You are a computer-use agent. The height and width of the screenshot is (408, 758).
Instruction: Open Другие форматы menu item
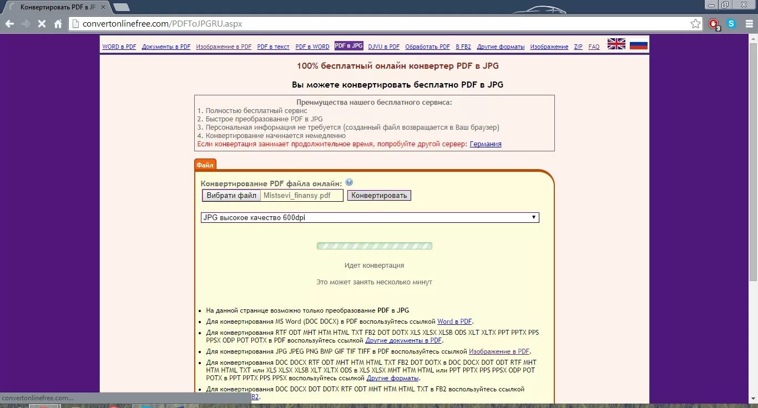[501, 47]
